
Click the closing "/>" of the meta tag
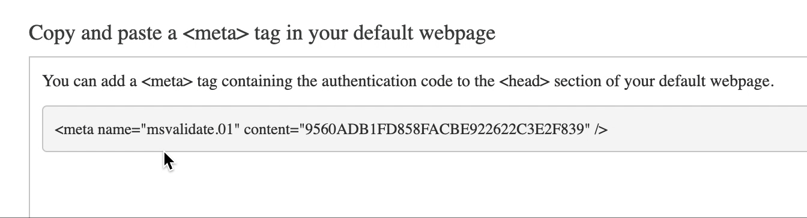(601, 129)
